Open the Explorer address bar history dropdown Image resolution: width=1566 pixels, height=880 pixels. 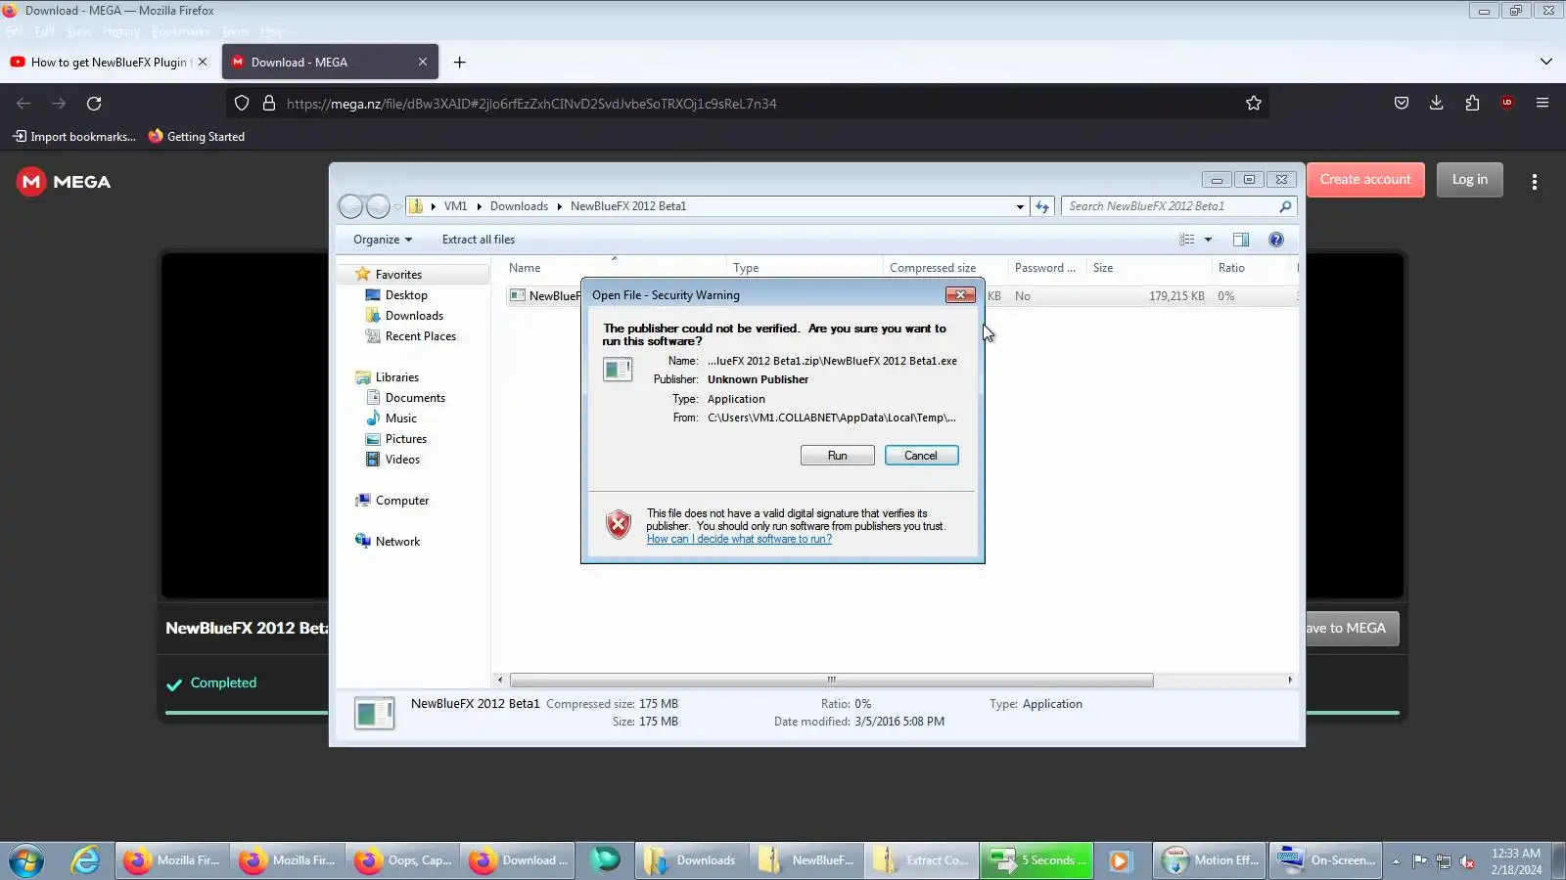[x=1020, y=206]
